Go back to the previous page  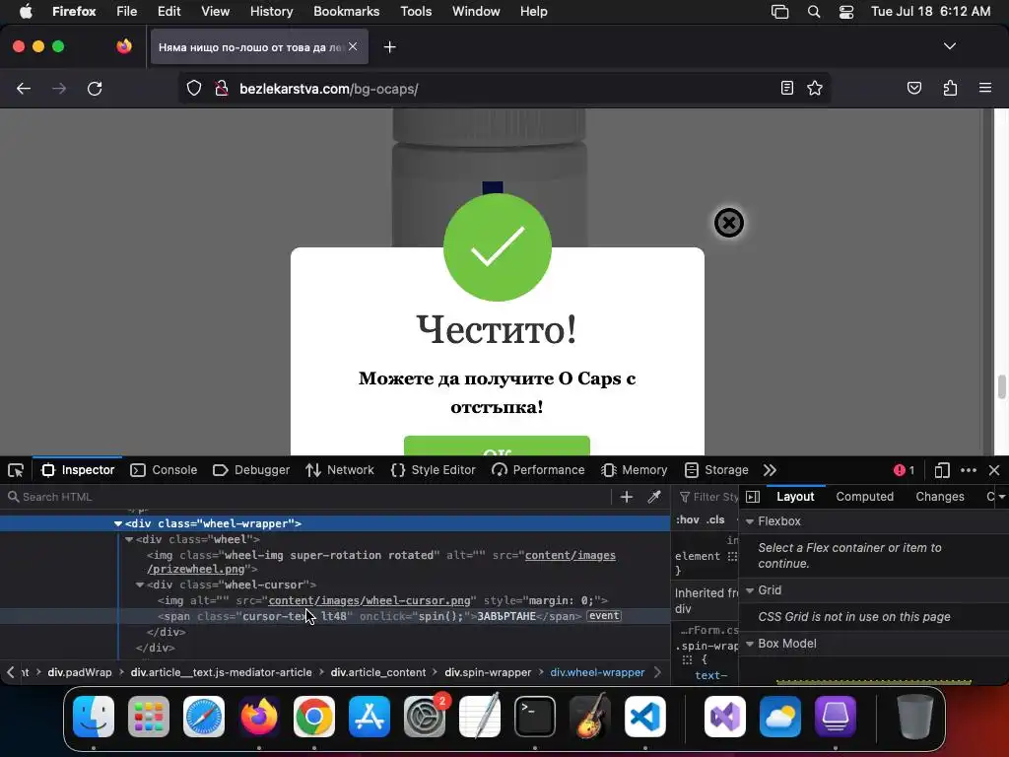24,89
